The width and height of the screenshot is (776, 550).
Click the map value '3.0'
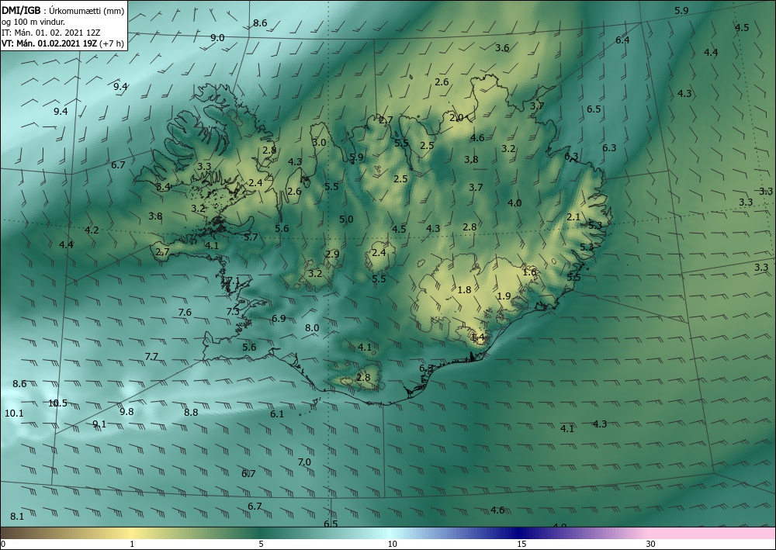[x=319, y=143]
